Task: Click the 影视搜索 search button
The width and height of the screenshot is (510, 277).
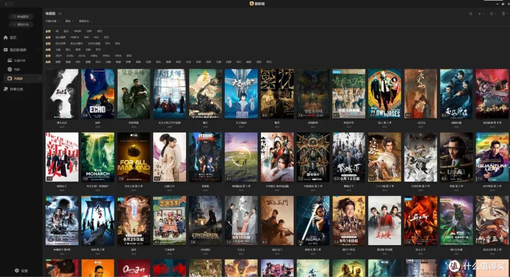Action: (21, 17)
